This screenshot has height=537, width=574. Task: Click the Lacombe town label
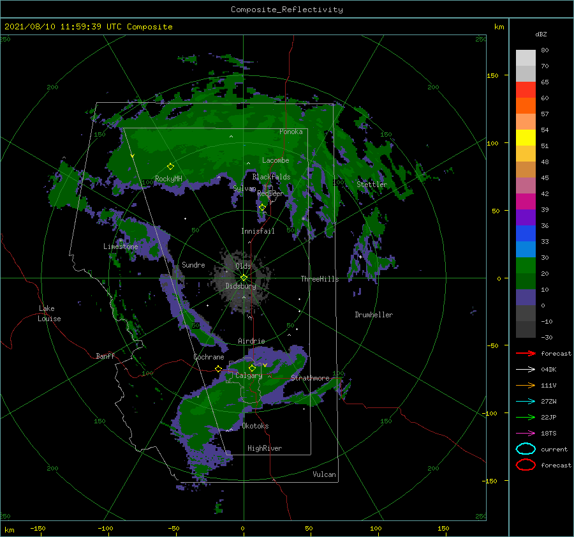(276, 160)
